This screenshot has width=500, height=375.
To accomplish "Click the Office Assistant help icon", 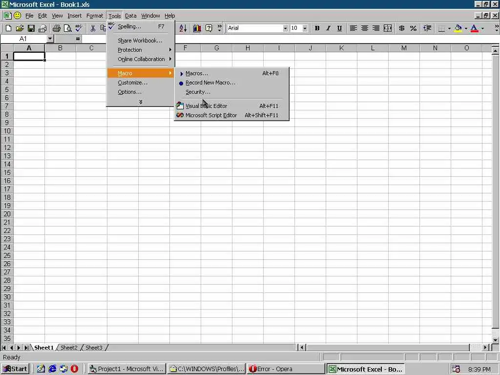I will pyautogui.click(x=208, y=28).
